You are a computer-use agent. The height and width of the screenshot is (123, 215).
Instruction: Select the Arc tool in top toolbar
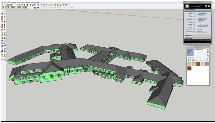[13, 5]
